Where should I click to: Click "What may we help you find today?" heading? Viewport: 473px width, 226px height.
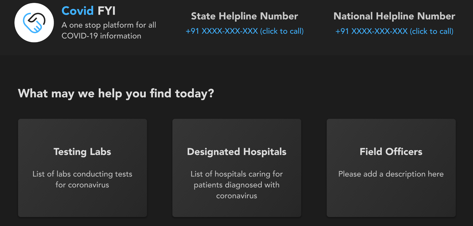[x=116, y=93]
